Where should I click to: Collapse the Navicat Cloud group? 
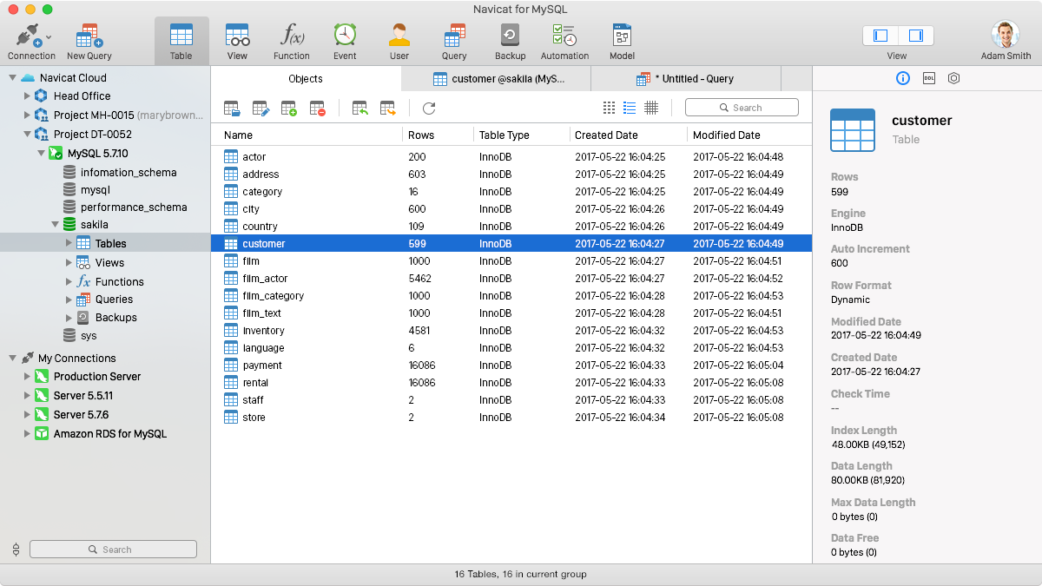coord(12,77)
